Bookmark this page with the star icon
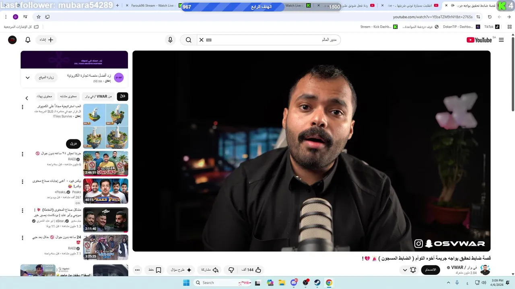Viewport: 515px width, 289px height. point(39,17)
